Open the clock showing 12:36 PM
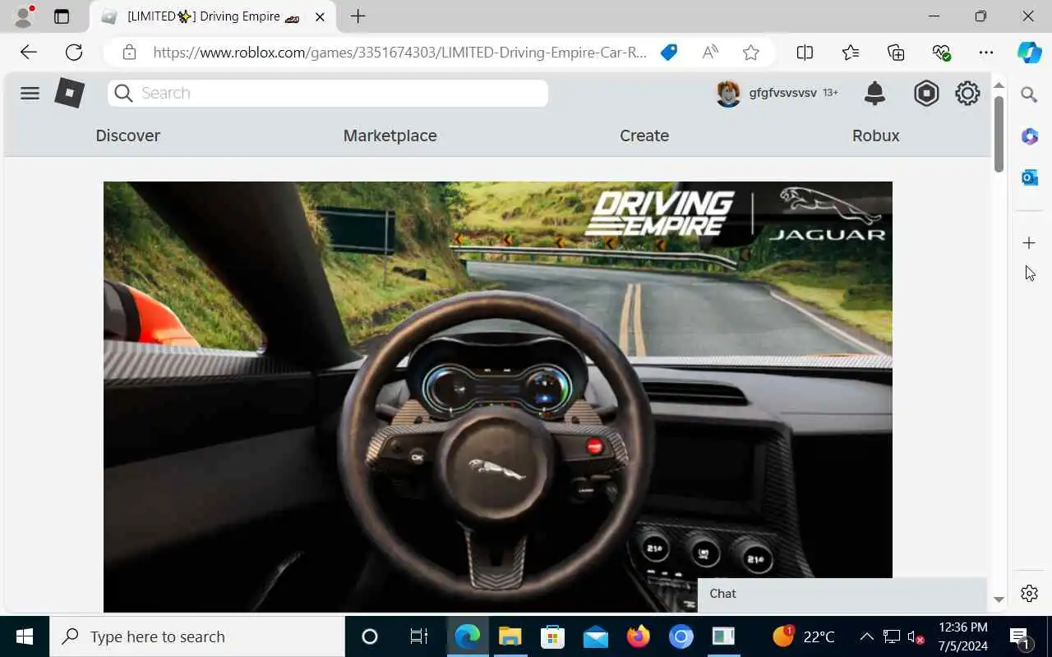 (962, 636)
